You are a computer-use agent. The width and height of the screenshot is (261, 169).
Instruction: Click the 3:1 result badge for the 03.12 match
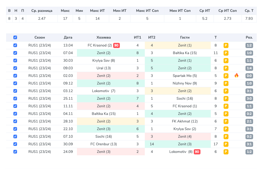point(249,91)
